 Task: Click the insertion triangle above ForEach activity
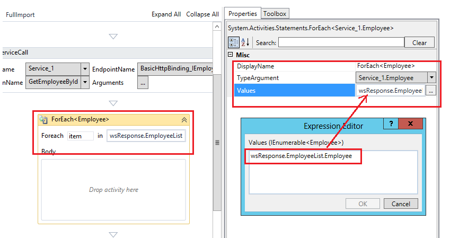click(113, 103)
